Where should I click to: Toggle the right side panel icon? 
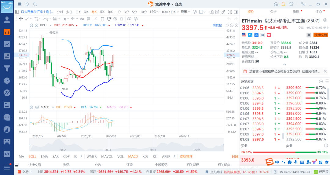coord(236,12)
